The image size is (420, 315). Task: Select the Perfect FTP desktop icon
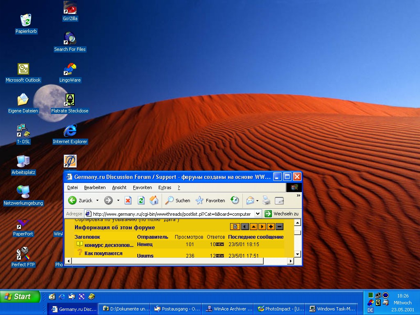[x=23, y=257]
